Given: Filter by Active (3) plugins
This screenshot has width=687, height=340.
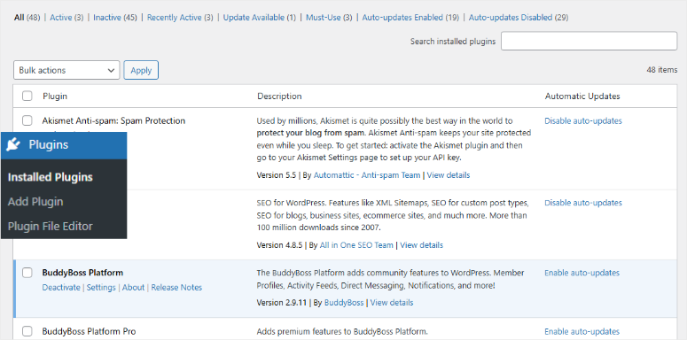Looking at the screenshot, I should point(66,18).
